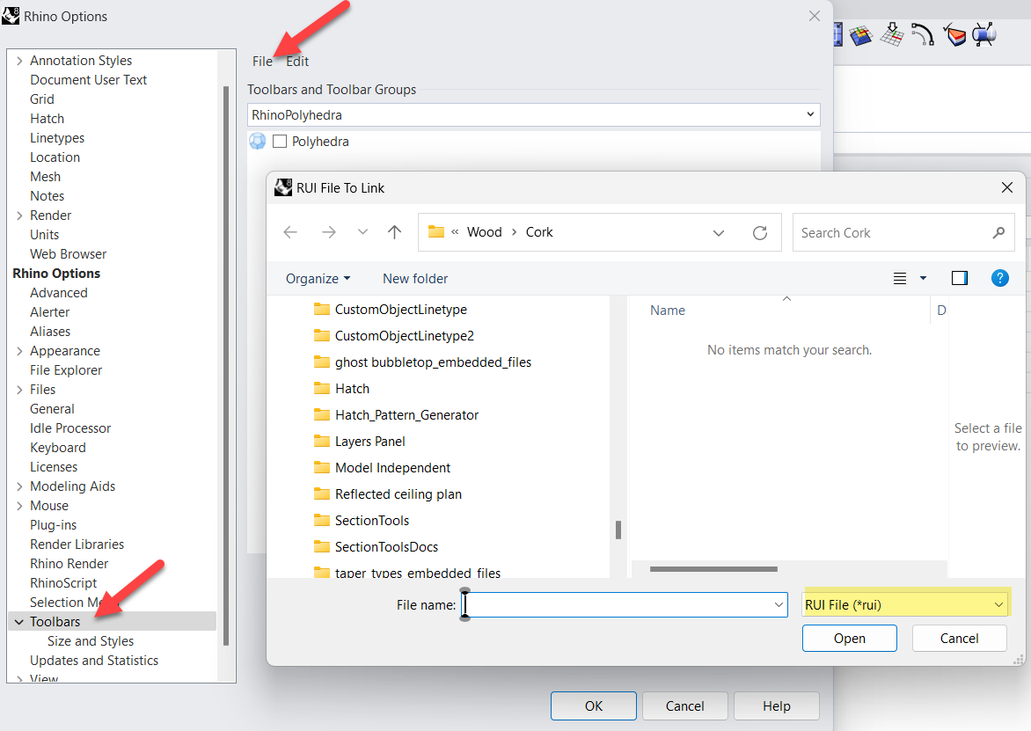Click the File name input field

point(622,605)
